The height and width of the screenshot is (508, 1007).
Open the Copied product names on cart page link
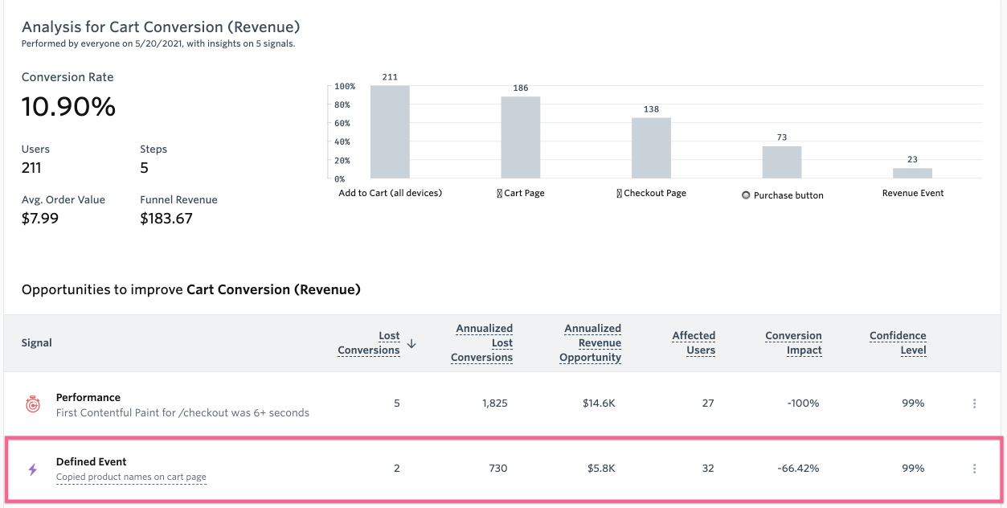[131, 477]
